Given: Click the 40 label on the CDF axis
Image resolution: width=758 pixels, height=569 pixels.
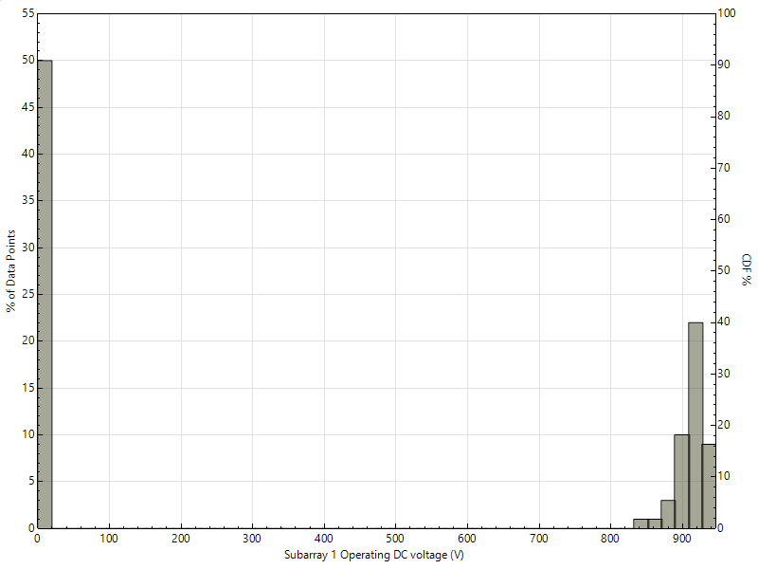Looking at the screenshot, I should [x=726, y=322].
